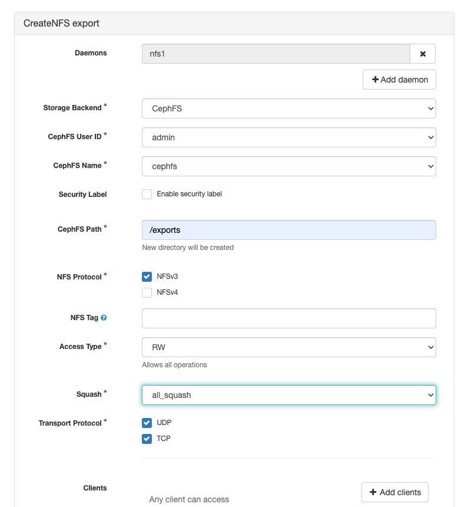468x507 pixels.
Task: Click into the CephFS Path field
Action: point(288,230)
